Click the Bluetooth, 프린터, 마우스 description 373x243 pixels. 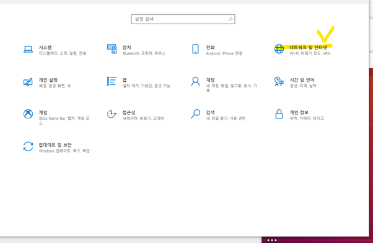coord(144,53)
